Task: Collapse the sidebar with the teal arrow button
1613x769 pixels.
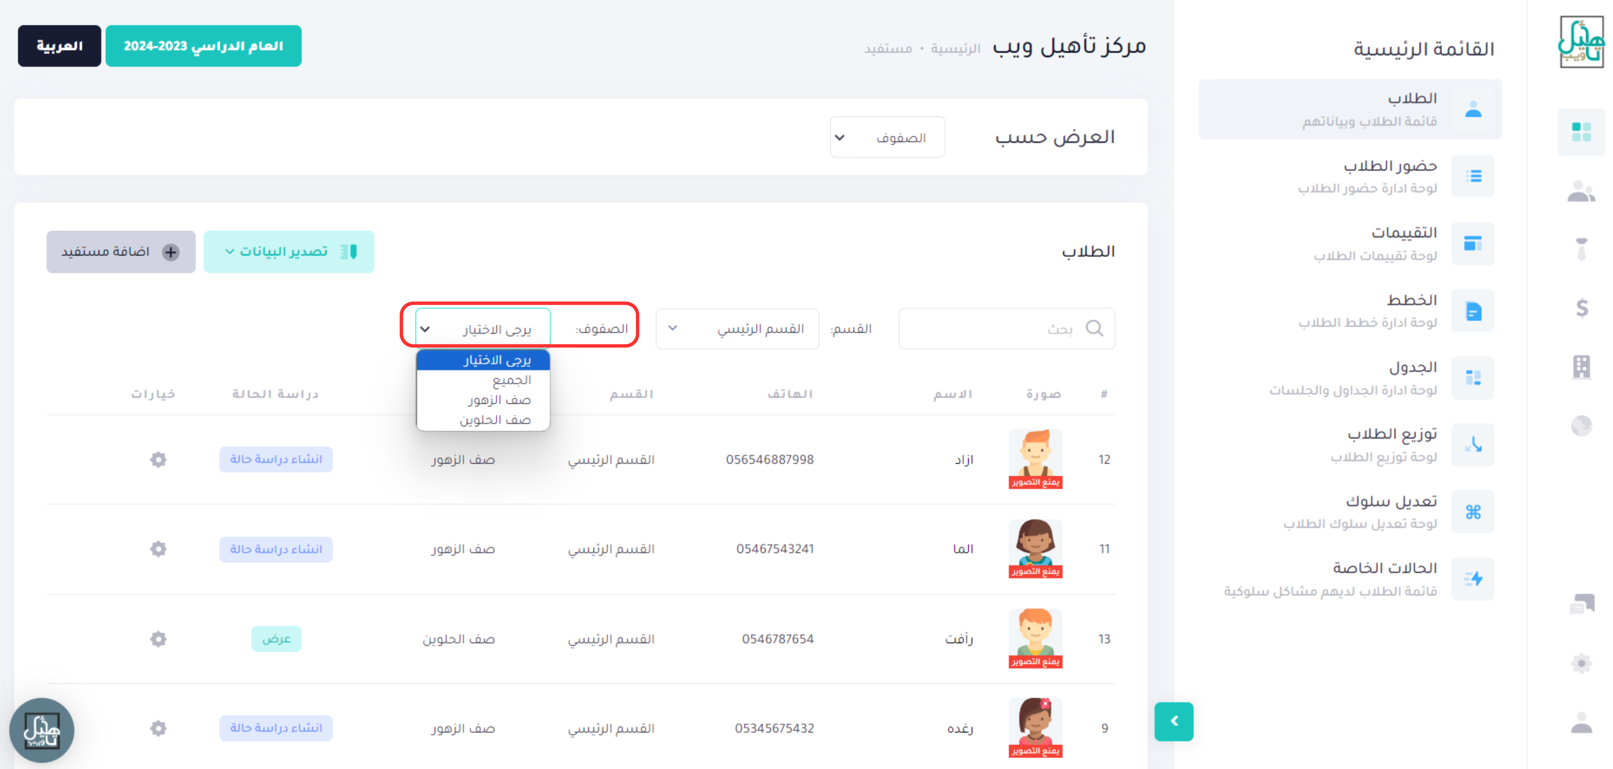Action: [1174, 721]
